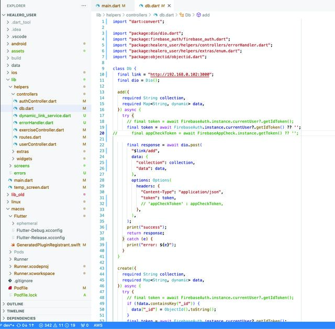Expand the extras folder
Image resolution: width=335 pixels, height=329 pixels.
(13, 152)
